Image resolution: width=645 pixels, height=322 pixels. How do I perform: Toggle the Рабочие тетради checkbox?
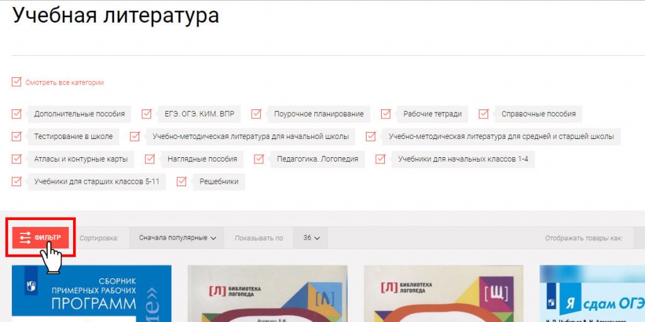(385, 114)
